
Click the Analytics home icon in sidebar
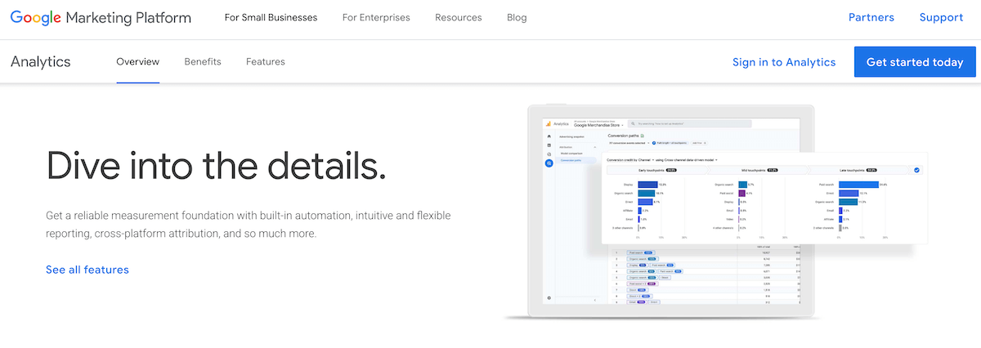(x=549, y=136)
